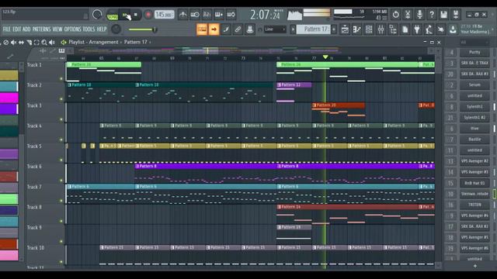Viewport: 497px width, 279px height.
Task: Open the plugin picker plug icon
Action: click(x=417, y=29)
